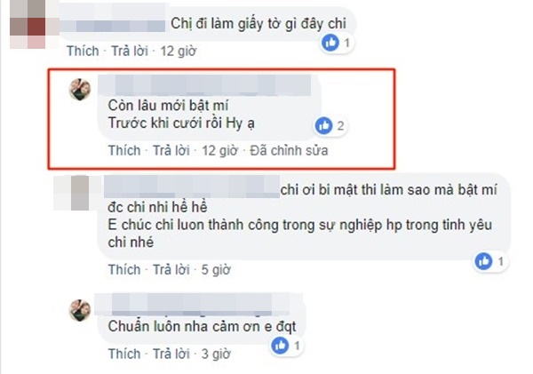Open the '5 giờ' timestamp link
This screenshot has width=533, height=374.
216,270
